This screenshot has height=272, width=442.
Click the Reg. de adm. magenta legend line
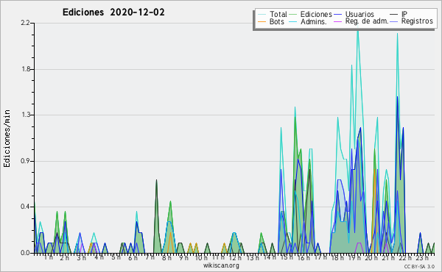[x=337, y=21]
